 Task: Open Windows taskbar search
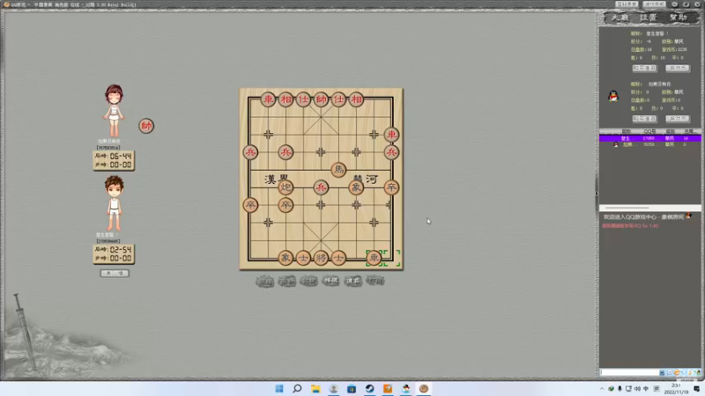point(297,388)
